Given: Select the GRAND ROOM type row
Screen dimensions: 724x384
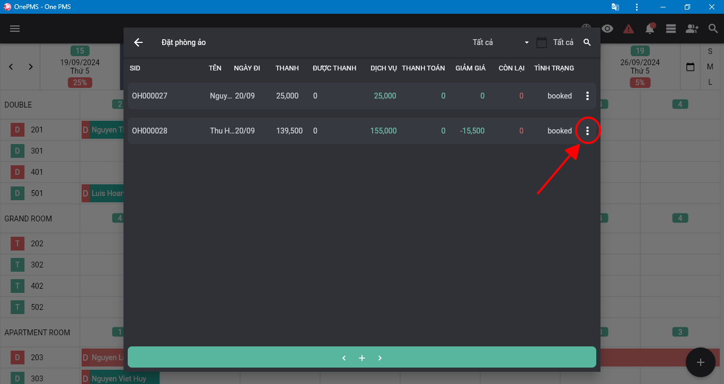Looking at the screenshot, I should pyautogui.click(x=40, y=219).
